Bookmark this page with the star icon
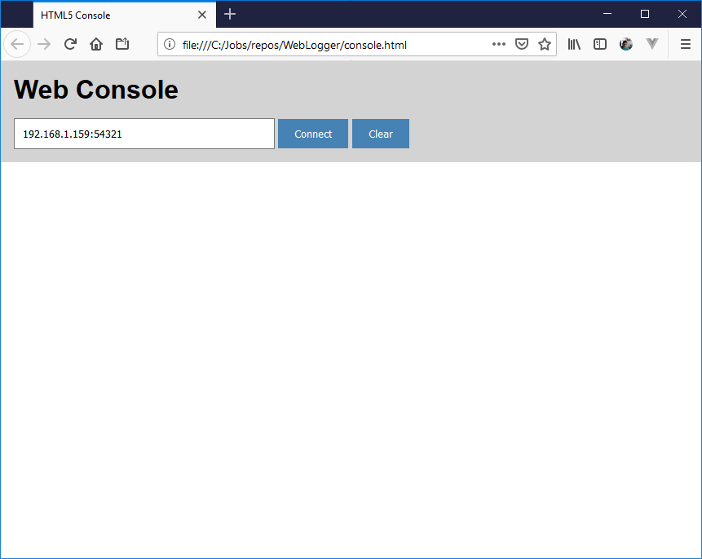Image resolution: width=702 pixels, height=559 pixels. click(544, 45)
